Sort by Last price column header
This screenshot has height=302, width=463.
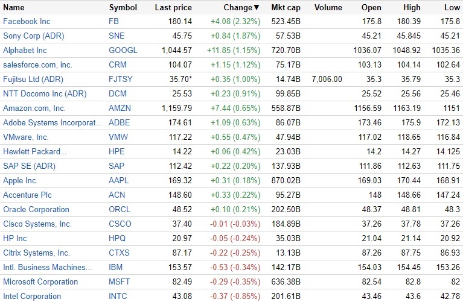pos(173,8)
